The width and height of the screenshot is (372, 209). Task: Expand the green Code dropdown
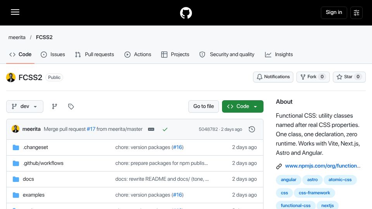(243, 106)
